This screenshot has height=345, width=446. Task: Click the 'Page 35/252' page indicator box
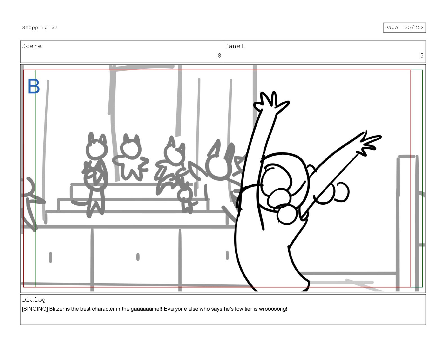(x=404, y=28)
